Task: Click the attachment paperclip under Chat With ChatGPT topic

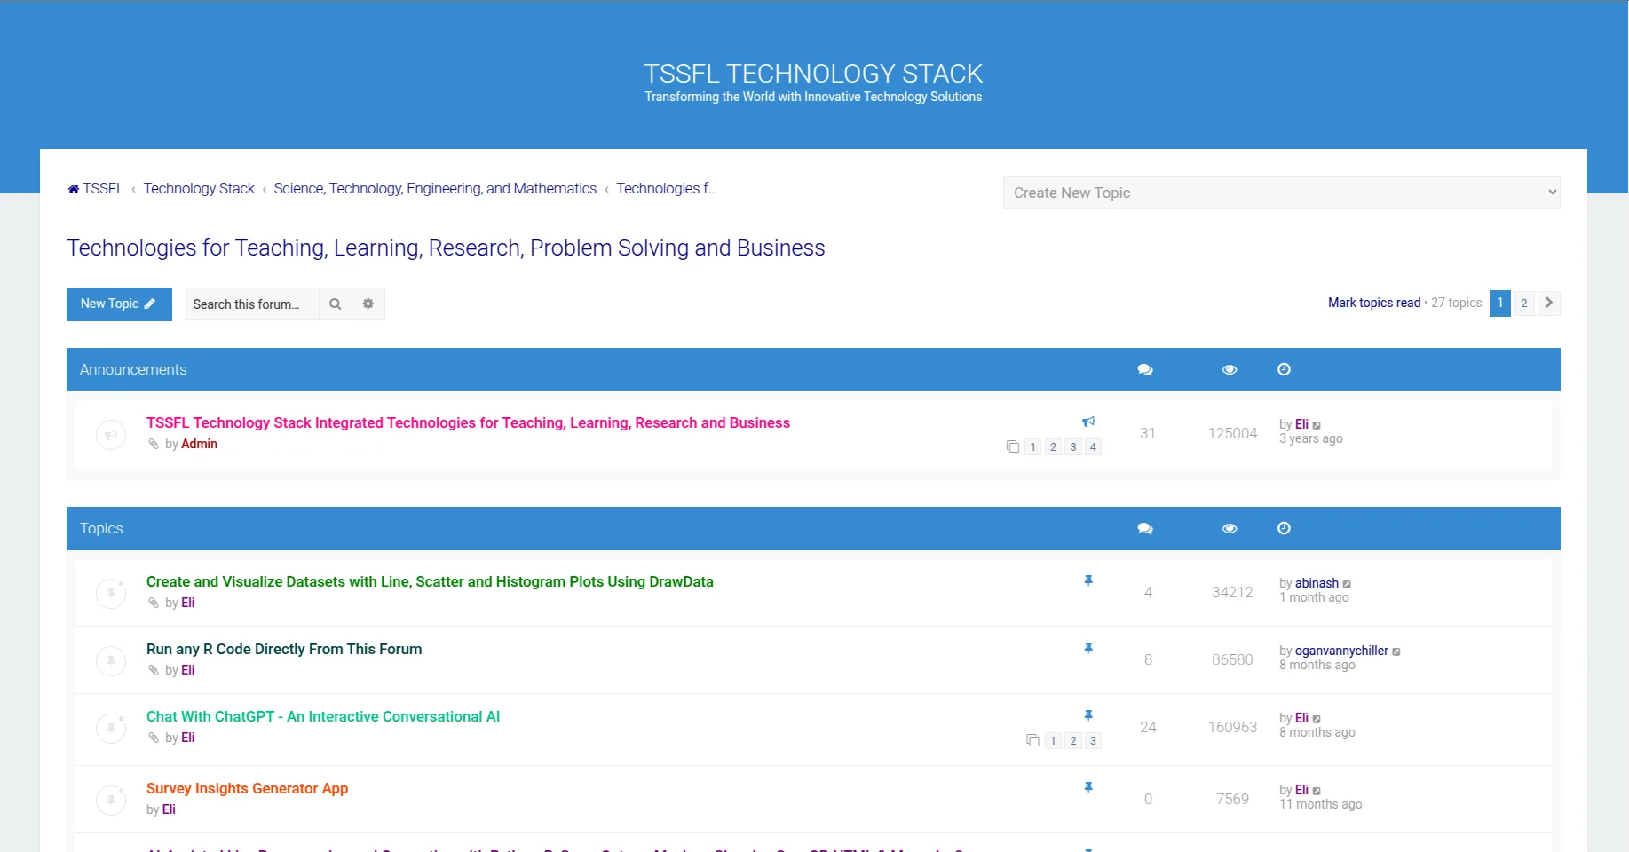Action: [x=154, y=738]
